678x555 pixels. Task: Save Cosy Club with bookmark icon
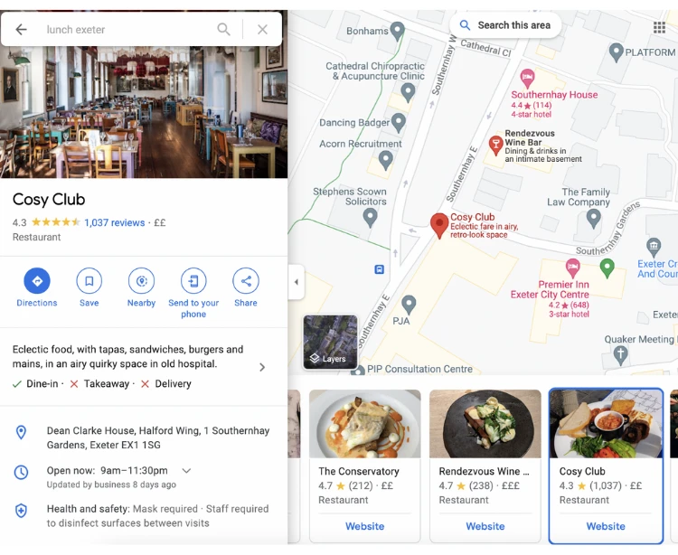(x=89, y=281)
